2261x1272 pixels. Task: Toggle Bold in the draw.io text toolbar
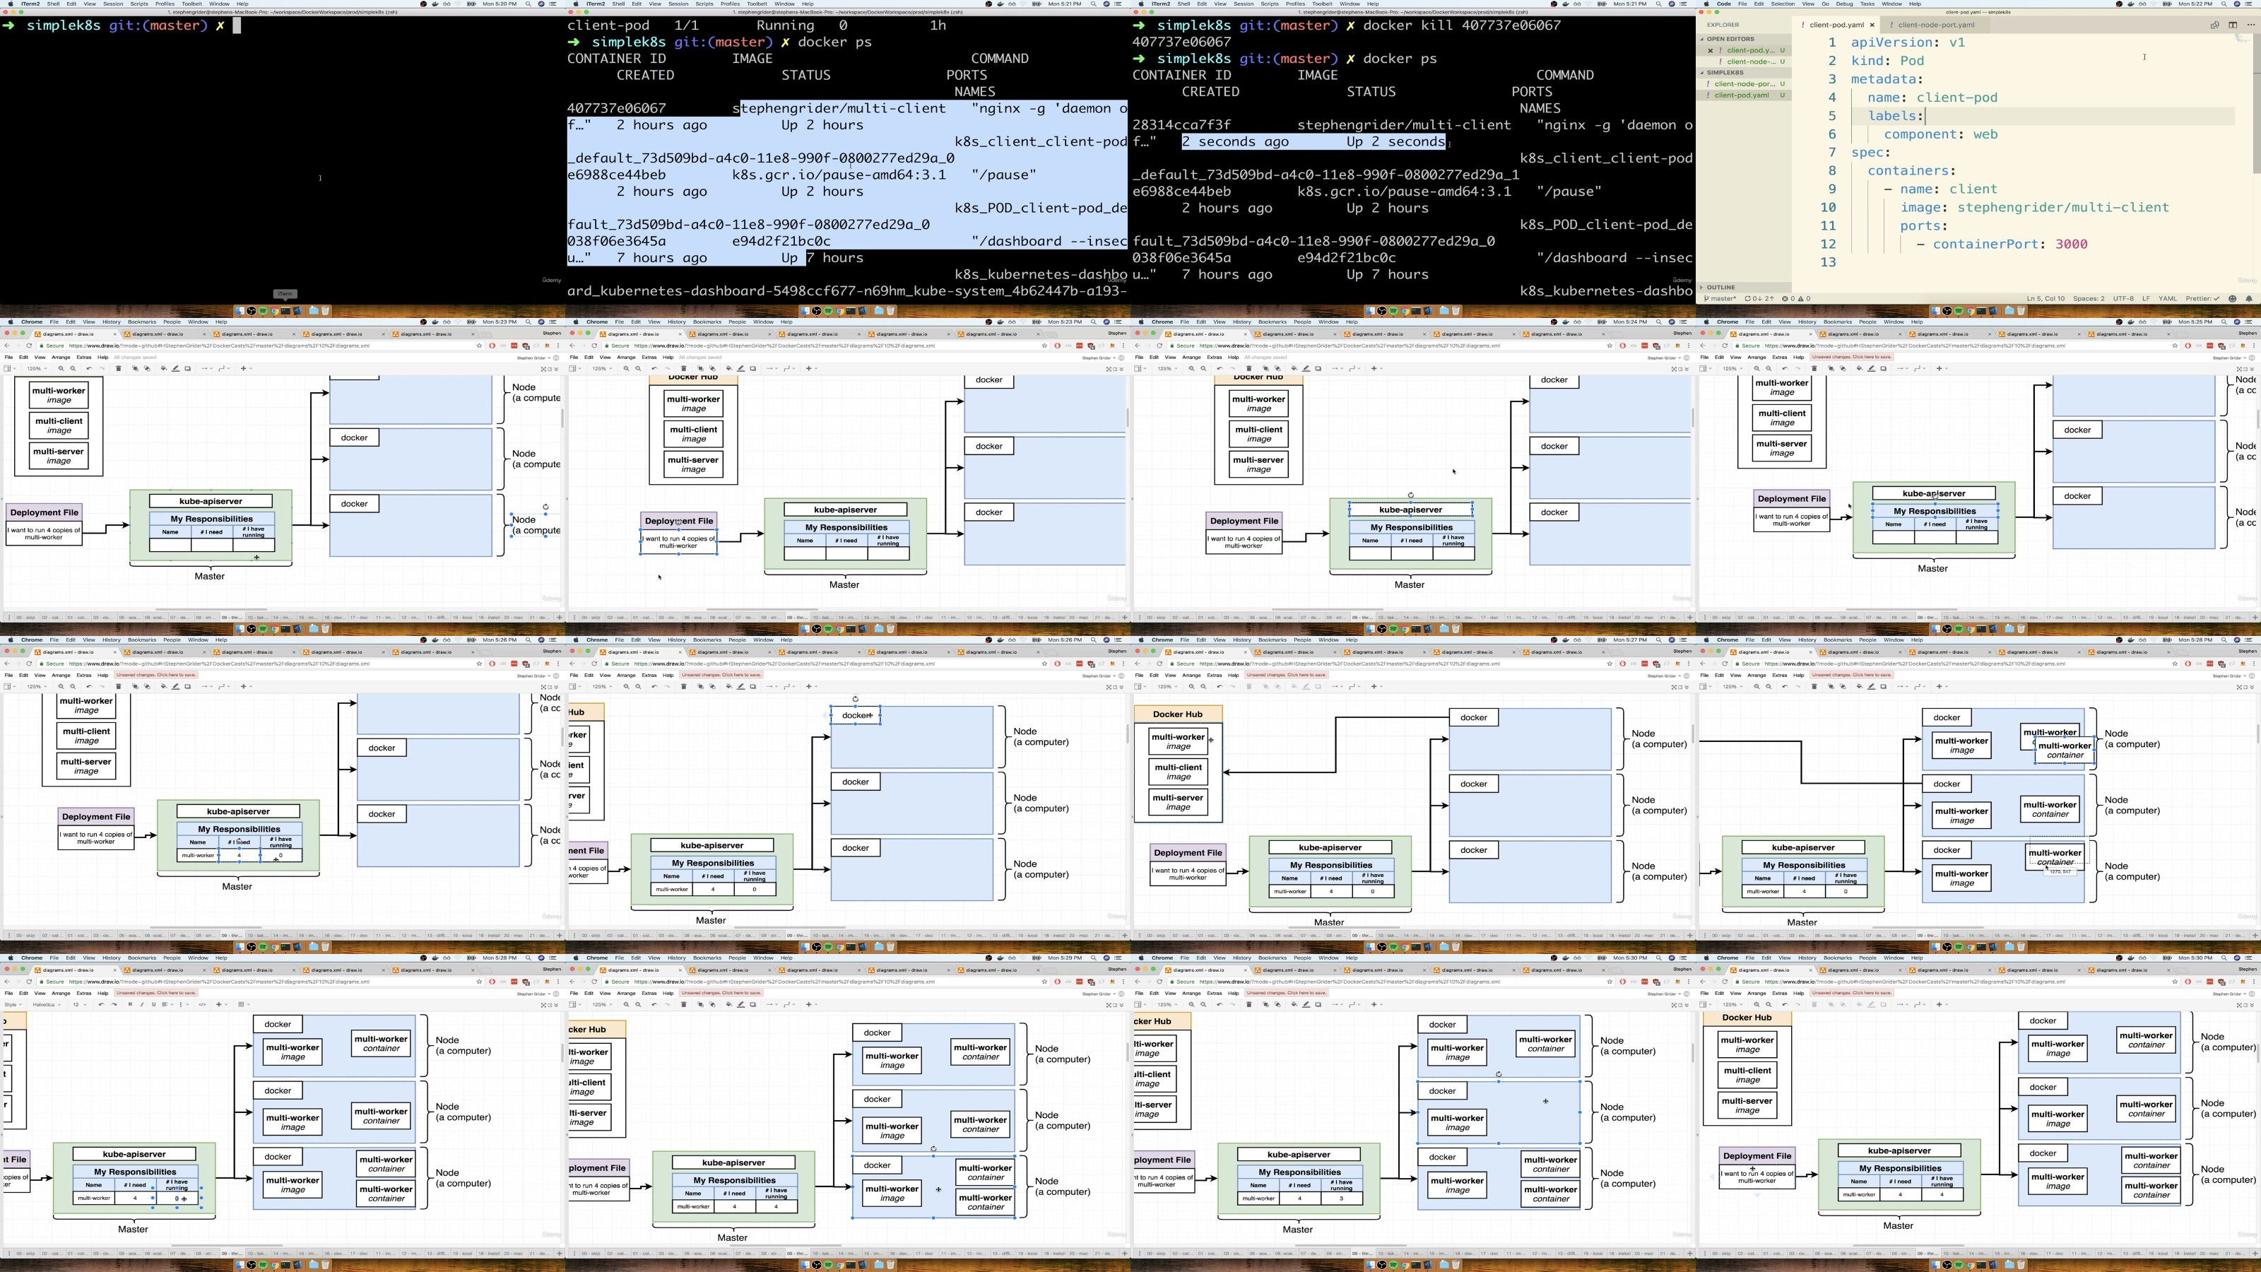coord(131,1004)
